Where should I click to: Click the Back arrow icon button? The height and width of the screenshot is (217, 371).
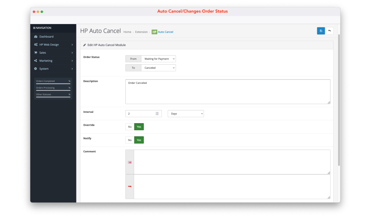coord(329,31)
